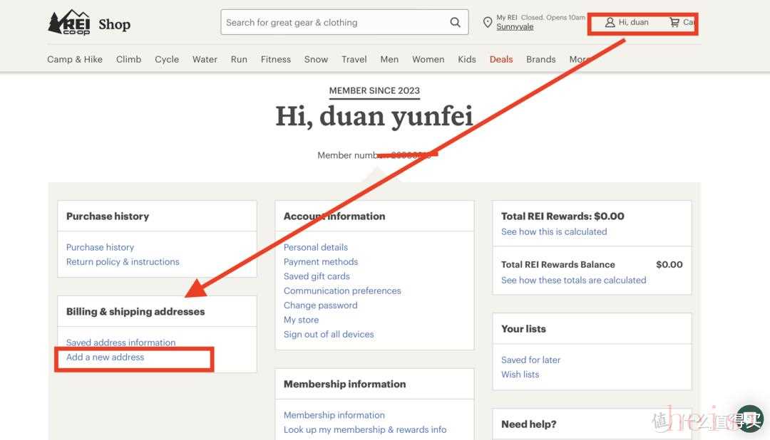Click the search for gear field

344,22
